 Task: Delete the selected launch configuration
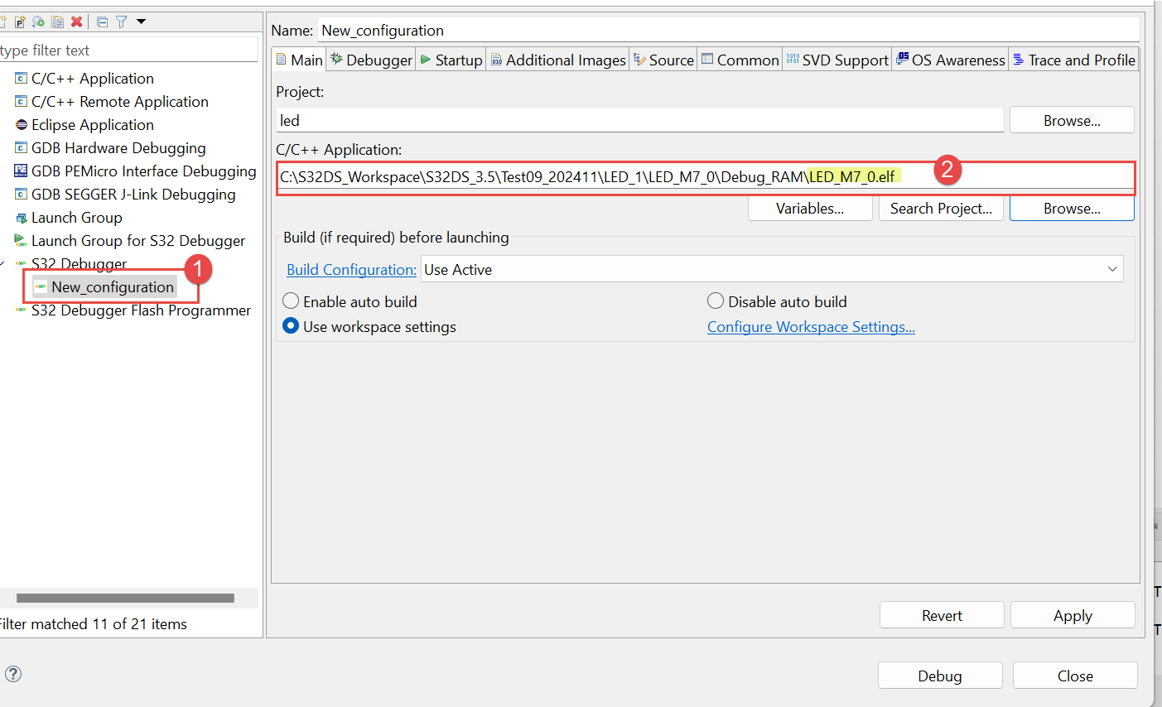77,22
